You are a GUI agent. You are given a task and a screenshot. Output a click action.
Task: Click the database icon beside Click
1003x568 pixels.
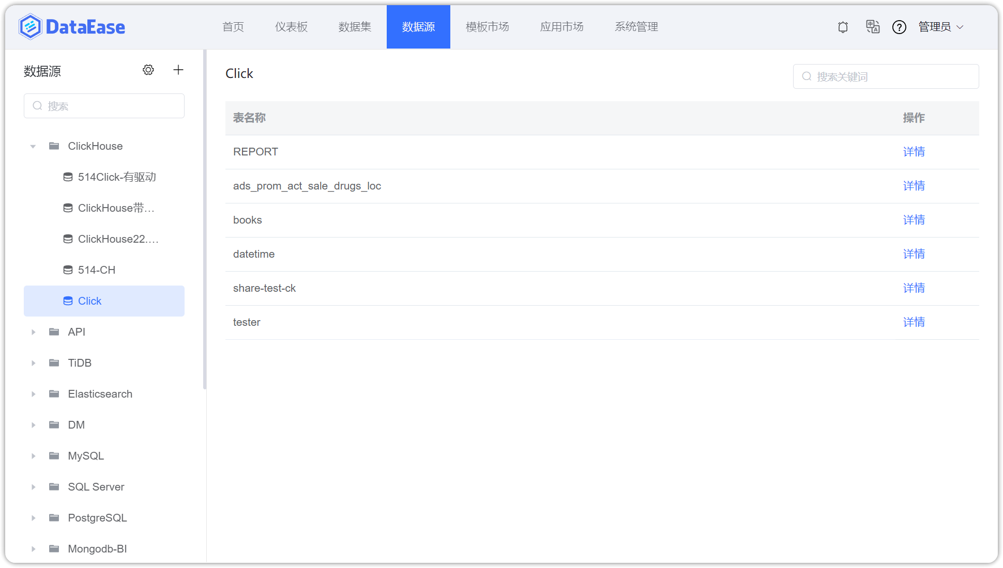click(x=68, y=301)
